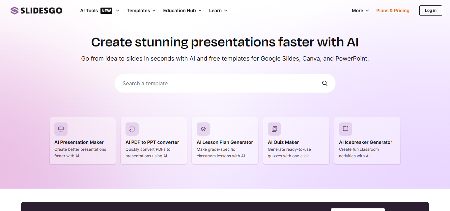Go to Plans & Pricing

[393, 11]
